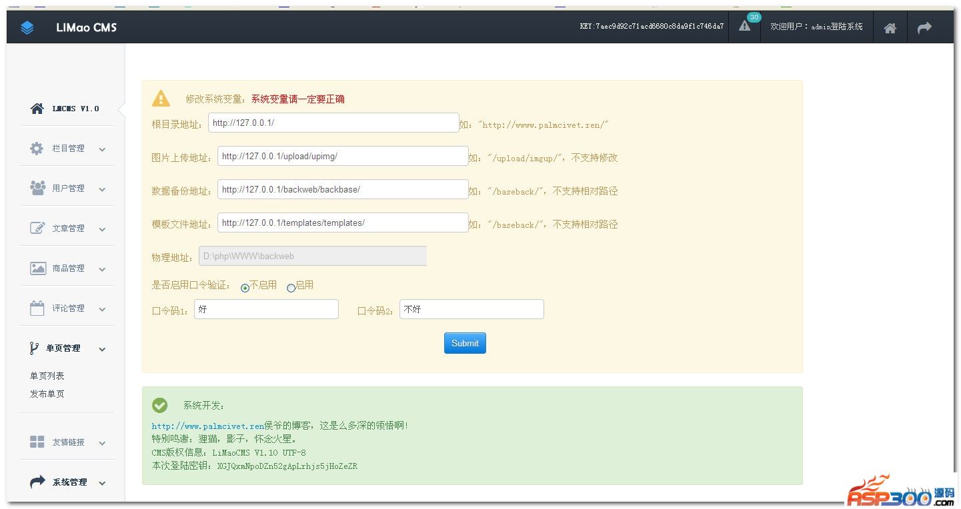Select the 启用 radio button
961x509 pixels.
click(x=291, y=288)
